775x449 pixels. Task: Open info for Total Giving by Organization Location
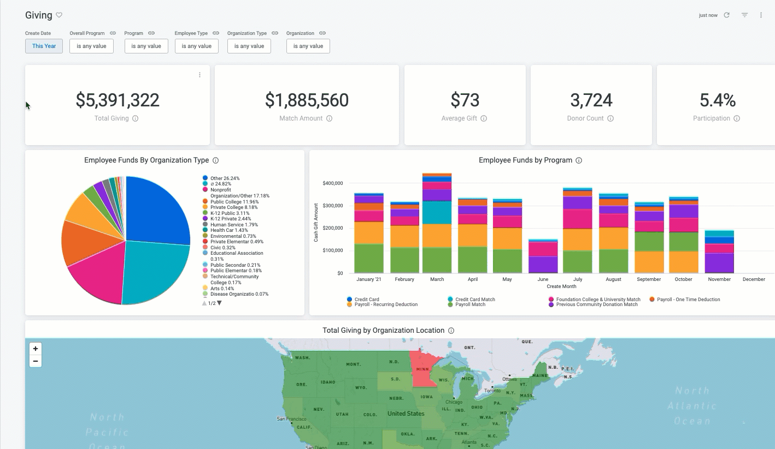[x=451, y=331]
